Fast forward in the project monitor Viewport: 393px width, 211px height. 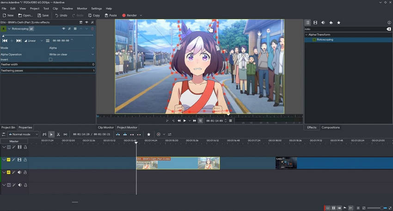pyautogui.click(x=195, y=121)
